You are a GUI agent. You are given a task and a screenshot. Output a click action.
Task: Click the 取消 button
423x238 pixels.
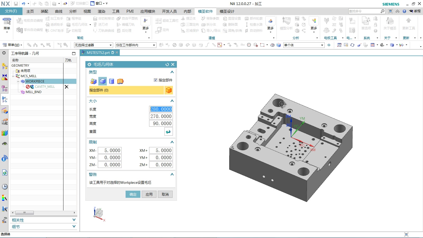tap(165, 194)
